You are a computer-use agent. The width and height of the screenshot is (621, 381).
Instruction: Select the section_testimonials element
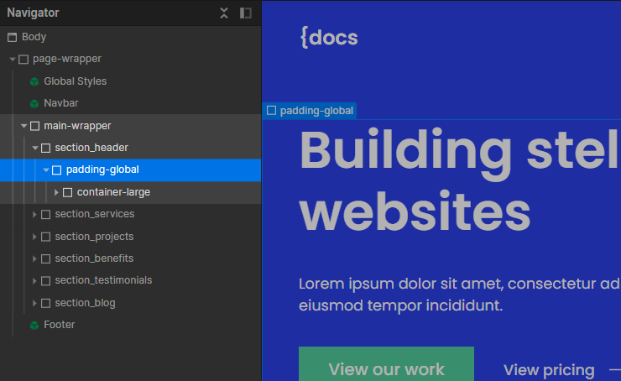tap(103, 280)
